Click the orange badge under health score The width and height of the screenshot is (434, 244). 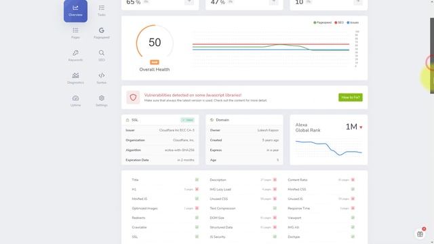pos(155,62)
